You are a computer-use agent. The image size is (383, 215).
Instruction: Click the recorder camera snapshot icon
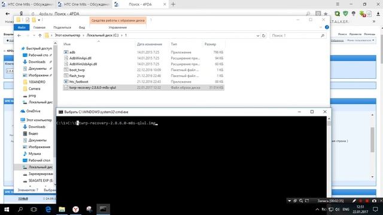(x=374, y=201)
